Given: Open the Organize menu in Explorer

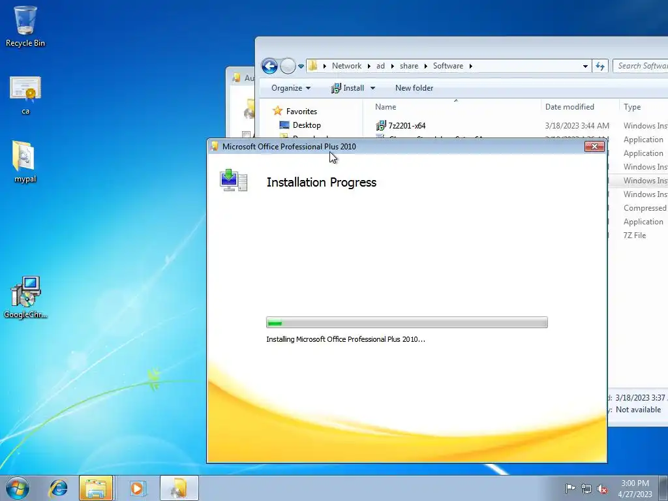Looking at the screenshot, I should click(291, 88).
